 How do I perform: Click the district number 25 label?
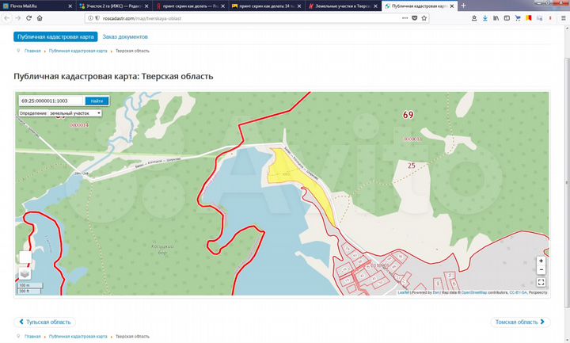click(412, 166)
